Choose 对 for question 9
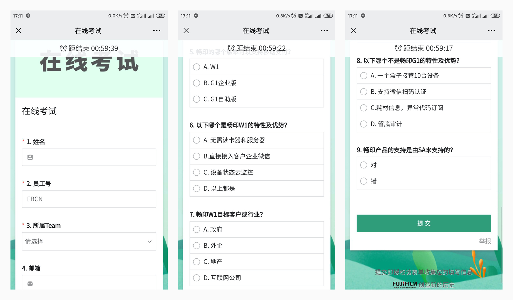 424,165
